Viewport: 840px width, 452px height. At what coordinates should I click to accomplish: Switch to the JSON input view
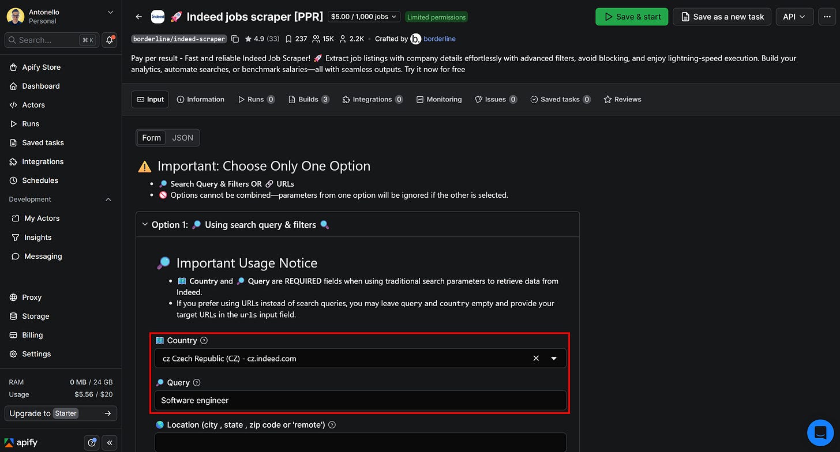183,138
